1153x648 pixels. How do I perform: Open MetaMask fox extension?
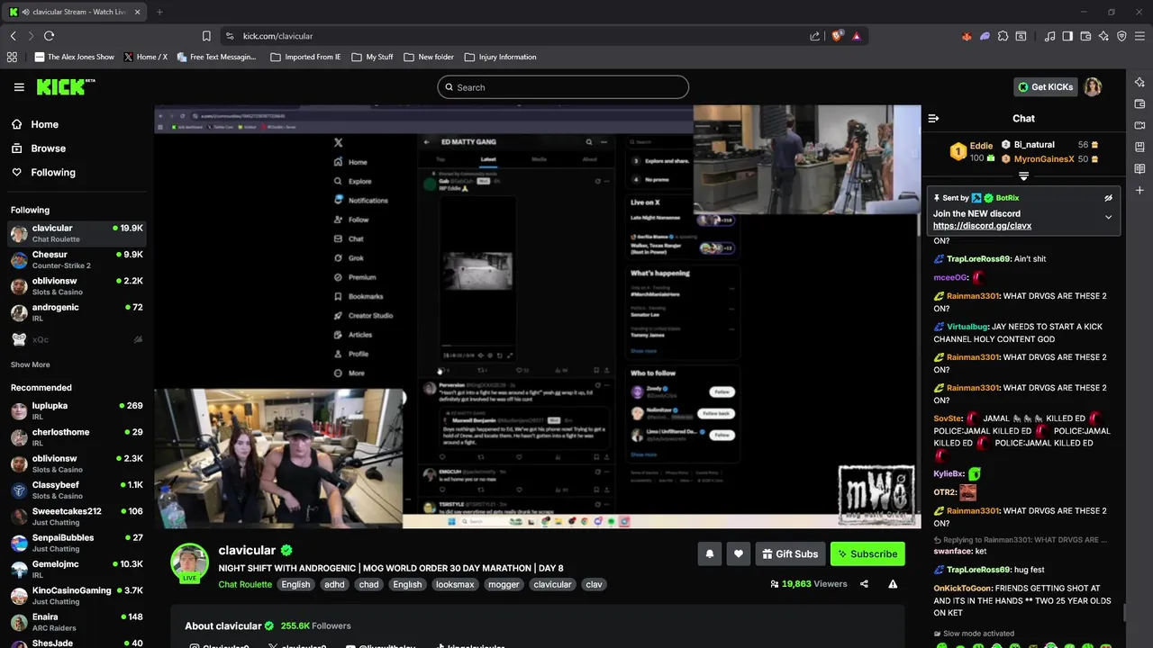click(967, 36)
